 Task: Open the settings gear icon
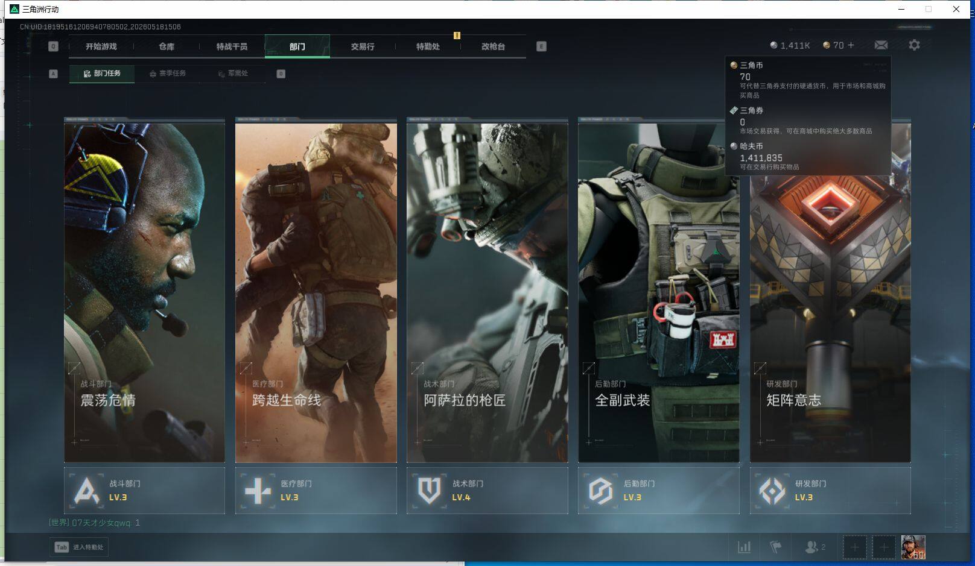coord(914,45)
